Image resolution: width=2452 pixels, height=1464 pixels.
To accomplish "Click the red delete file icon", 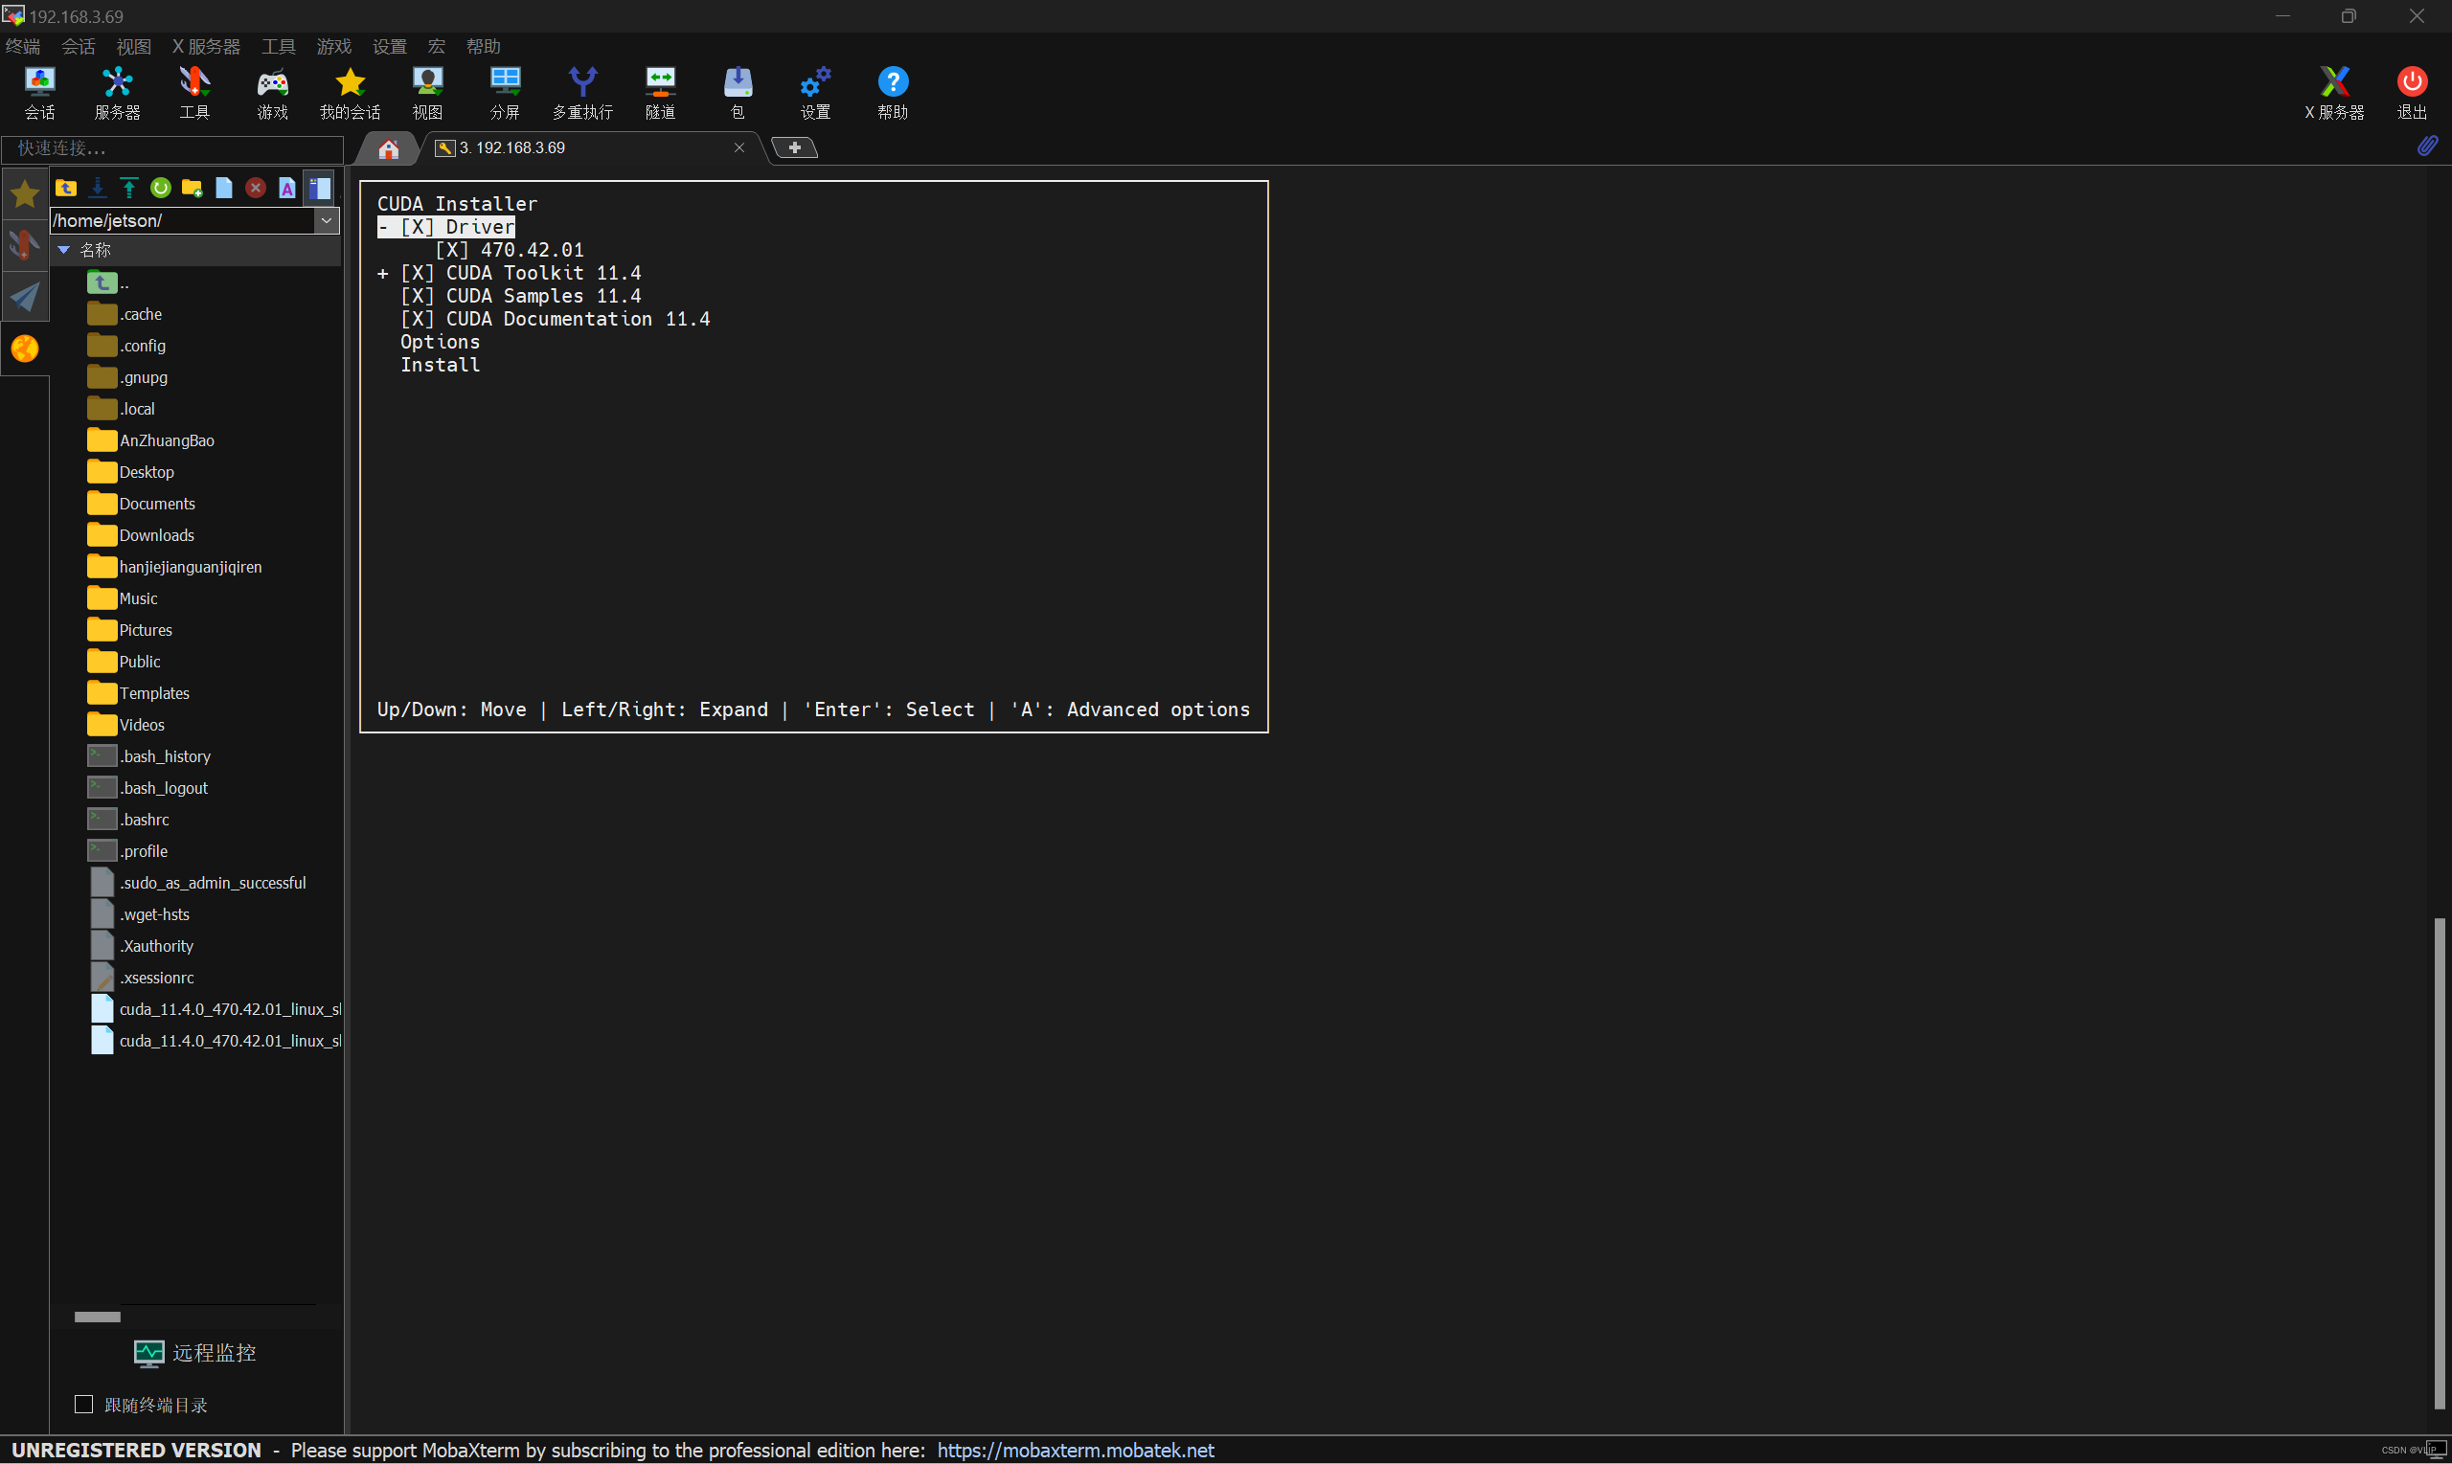I will pyautogui.click(x=256, y=188).
